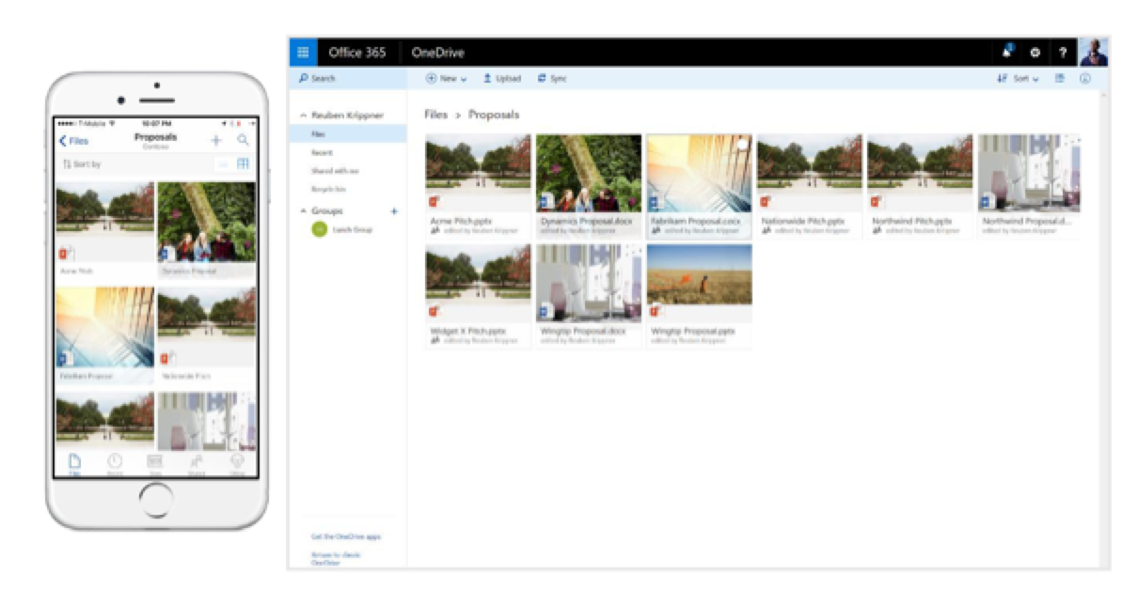Tap the plus icon on phone header
Viewport: 1138px width, 590px height.
pyautogui.click(x=215, y=140)
